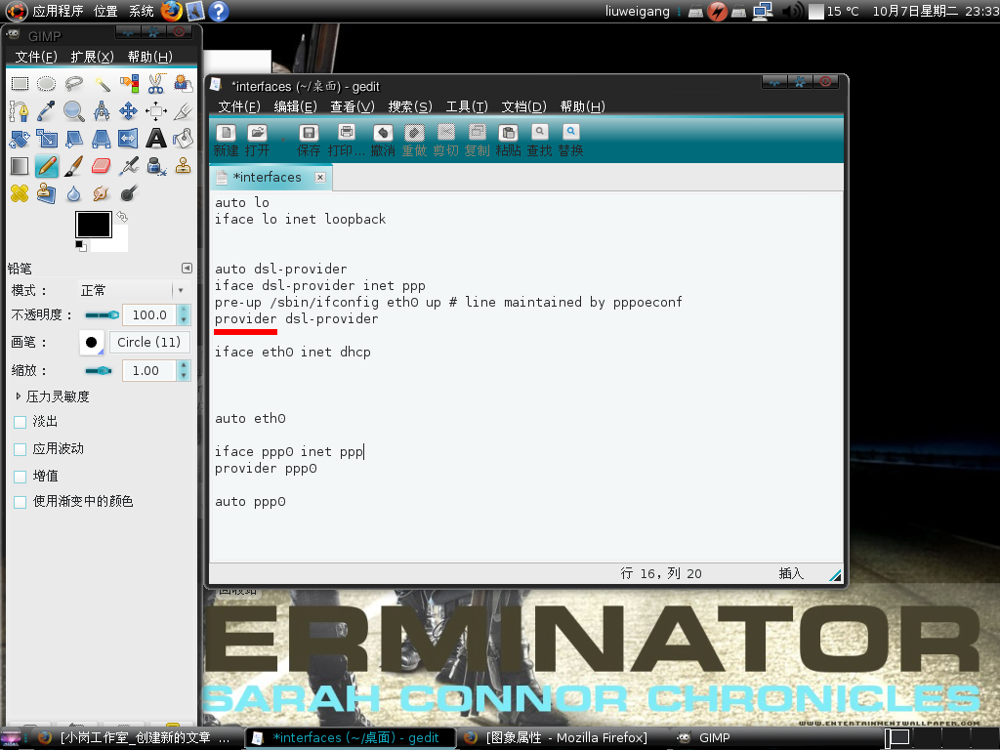Screen dimensions: 1000x750
Task: Click the Save (保存) button in gedit
Action: (x=309, y=141)
